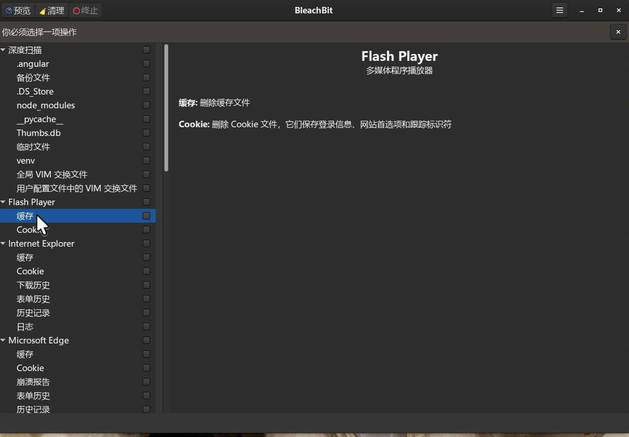Click the Clean (清理) broom button
Viewport: 629px width, 437px height.
(x=52, y=10)
